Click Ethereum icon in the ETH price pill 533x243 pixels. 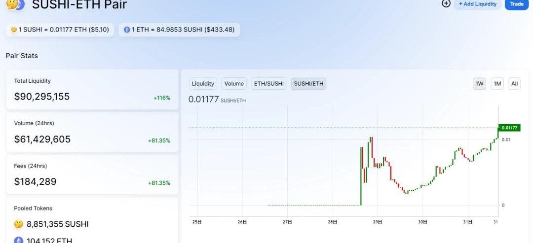(x=127, y=30)
